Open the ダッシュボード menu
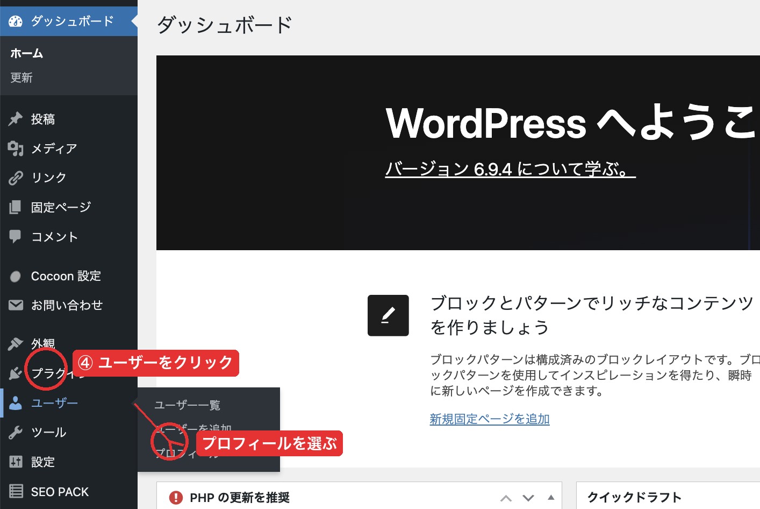 (69, 22)
